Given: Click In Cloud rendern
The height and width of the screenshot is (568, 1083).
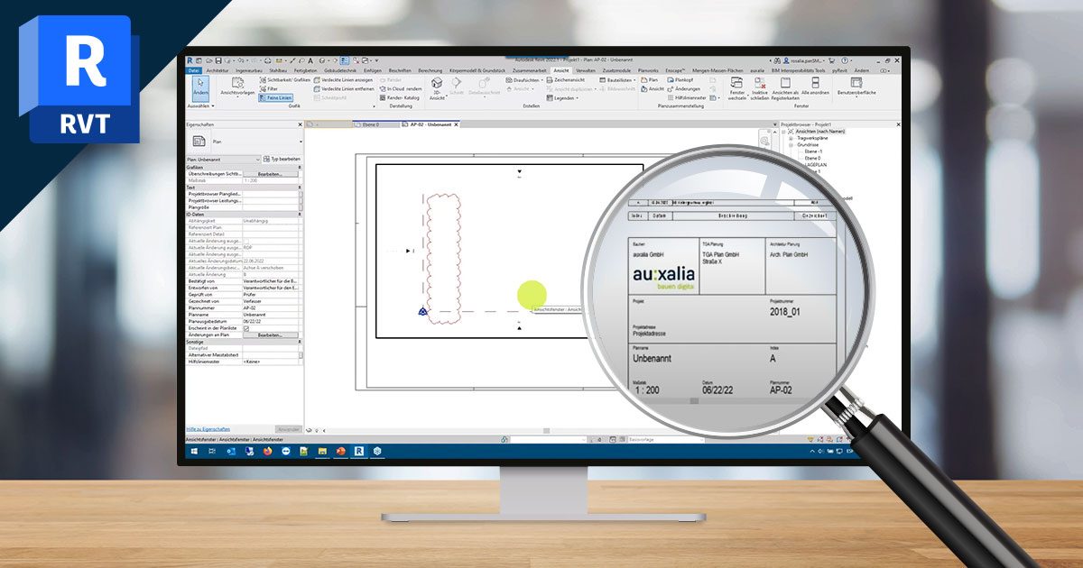Looking at the screenshot, I should [400, 89].
